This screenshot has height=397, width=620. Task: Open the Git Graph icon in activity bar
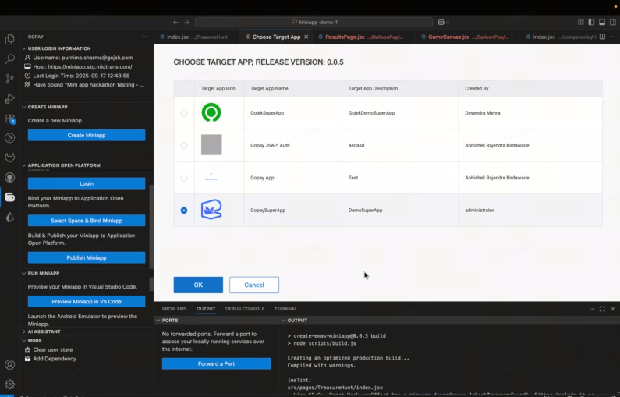[10, 138]
